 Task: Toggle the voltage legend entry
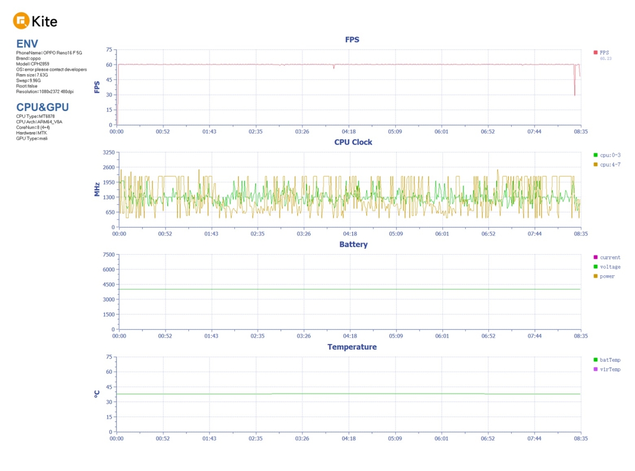pyautogui.click(x=607, y=267)
